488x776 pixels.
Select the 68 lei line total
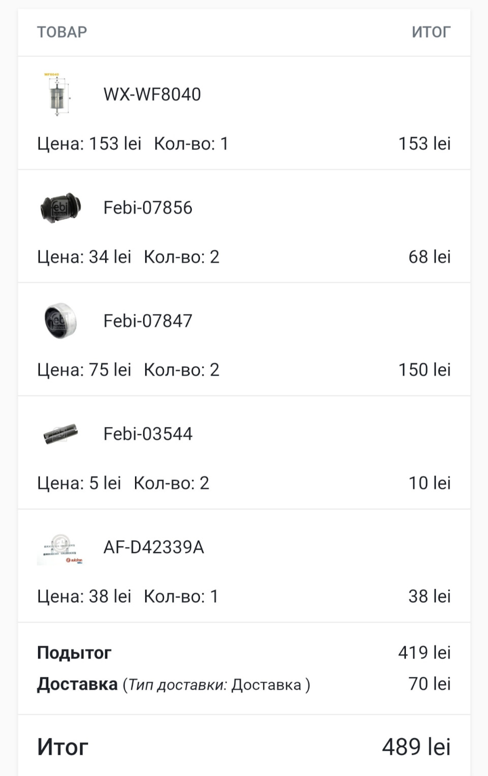[430, 257]
